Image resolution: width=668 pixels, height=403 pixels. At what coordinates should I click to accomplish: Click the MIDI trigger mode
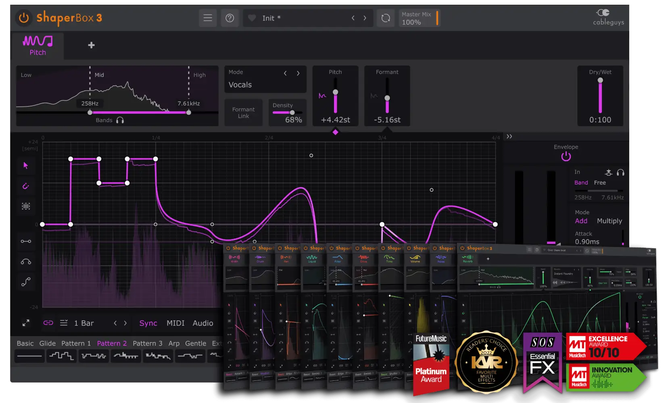pos(175,323)
